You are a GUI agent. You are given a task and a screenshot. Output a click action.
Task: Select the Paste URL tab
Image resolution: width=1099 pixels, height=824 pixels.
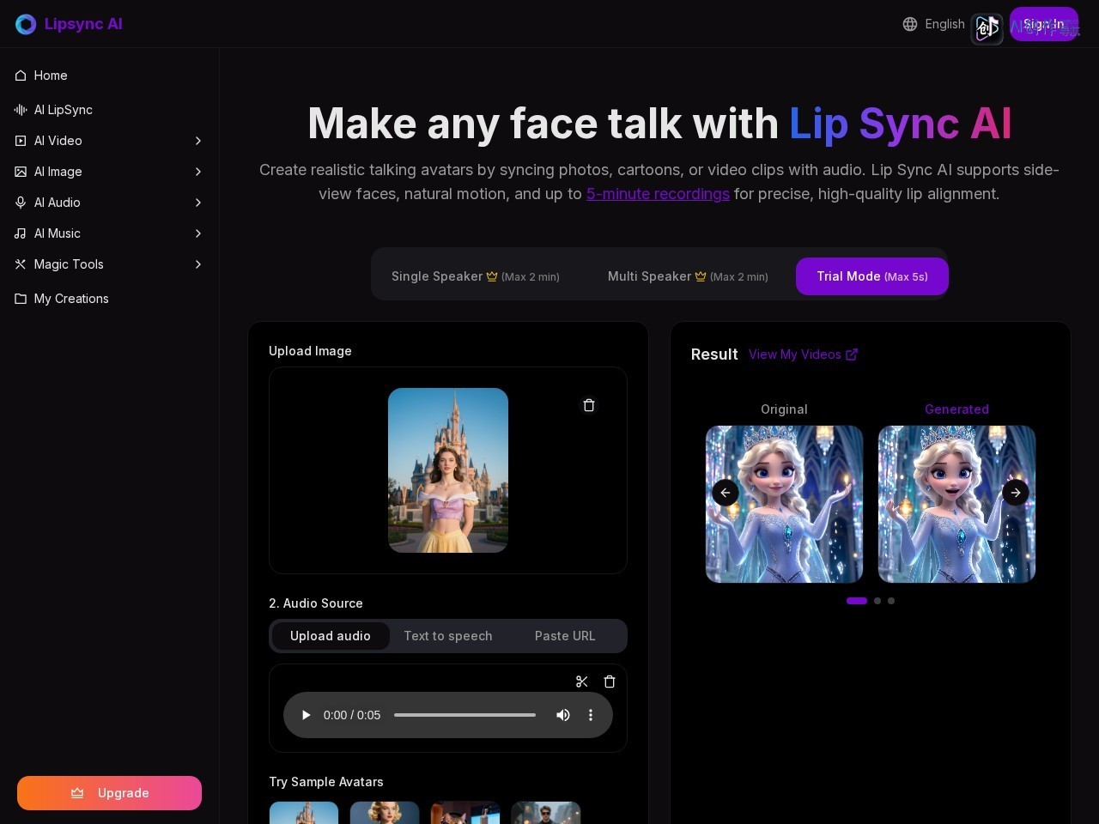[x=565, y=636]
